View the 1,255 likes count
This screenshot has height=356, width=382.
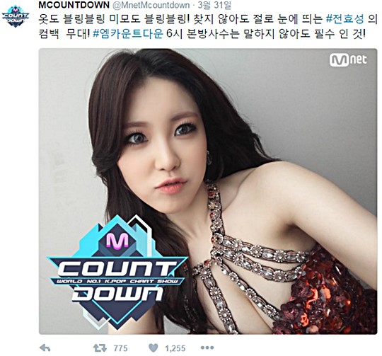click(175, 348)
